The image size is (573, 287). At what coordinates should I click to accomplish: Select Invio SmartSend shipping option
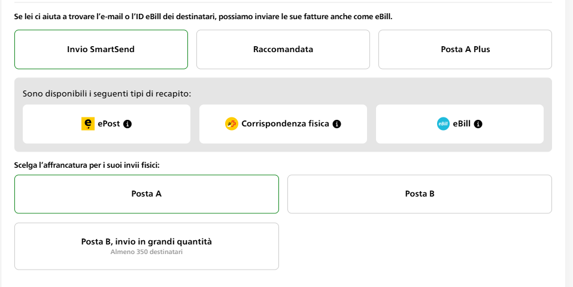pyautogui.click(x=101, y=49)
